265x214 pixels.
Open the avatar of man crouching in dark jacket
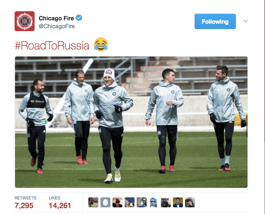(166, 202)
